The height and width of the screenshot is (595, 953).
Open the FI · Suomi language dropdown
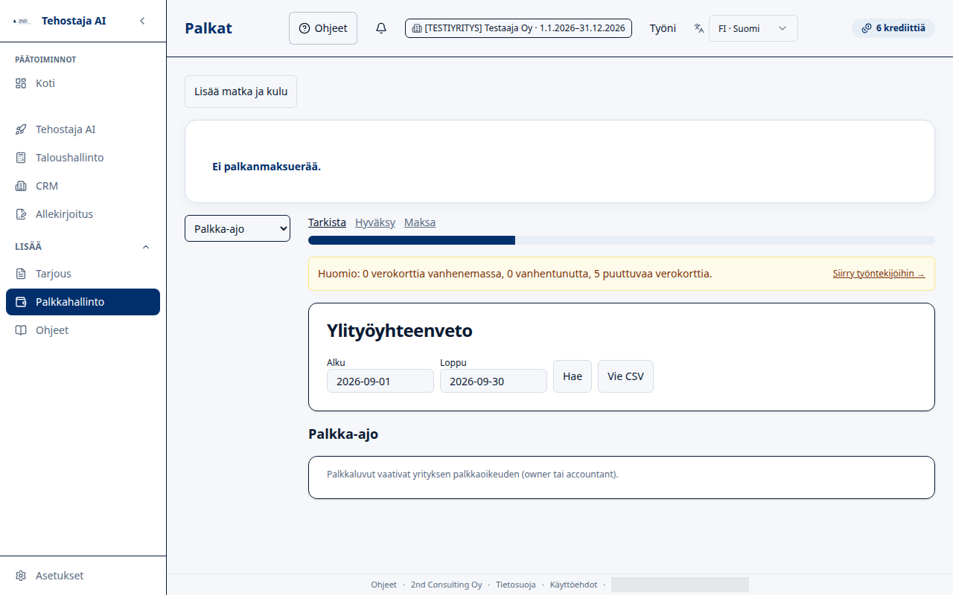(753, 28)
